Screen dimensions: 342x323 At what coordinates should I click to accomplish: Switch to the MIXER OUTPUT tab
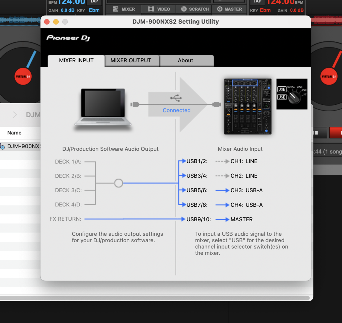tap(132, 61)
